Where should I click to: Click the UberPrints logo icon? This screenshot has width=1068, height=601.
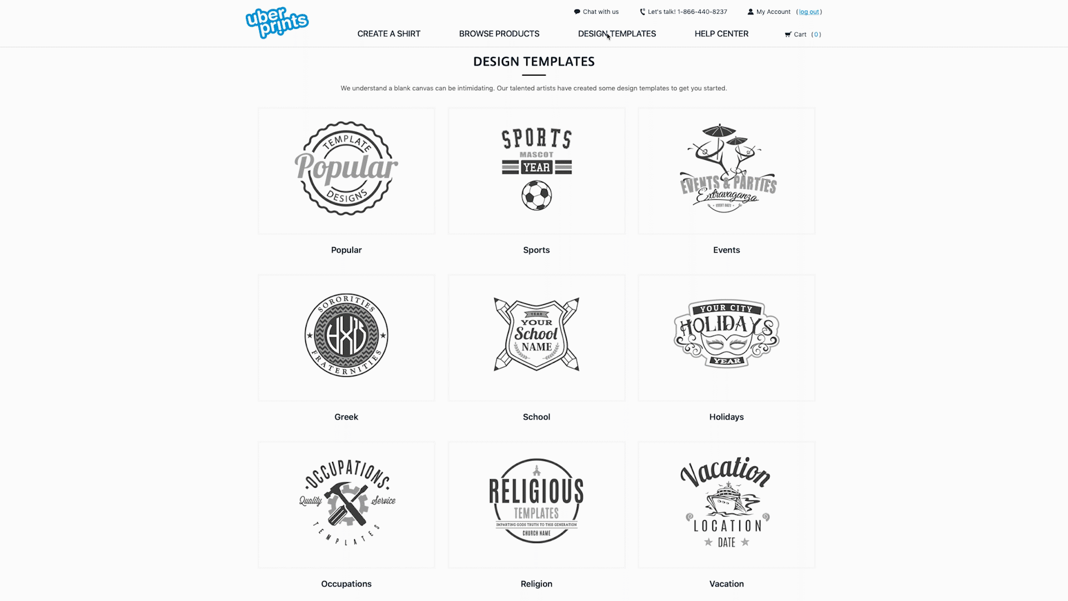(x=277, y=23)
